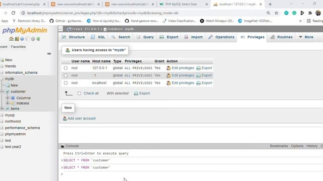Click the New database icon at top of tree

(2, 60)
